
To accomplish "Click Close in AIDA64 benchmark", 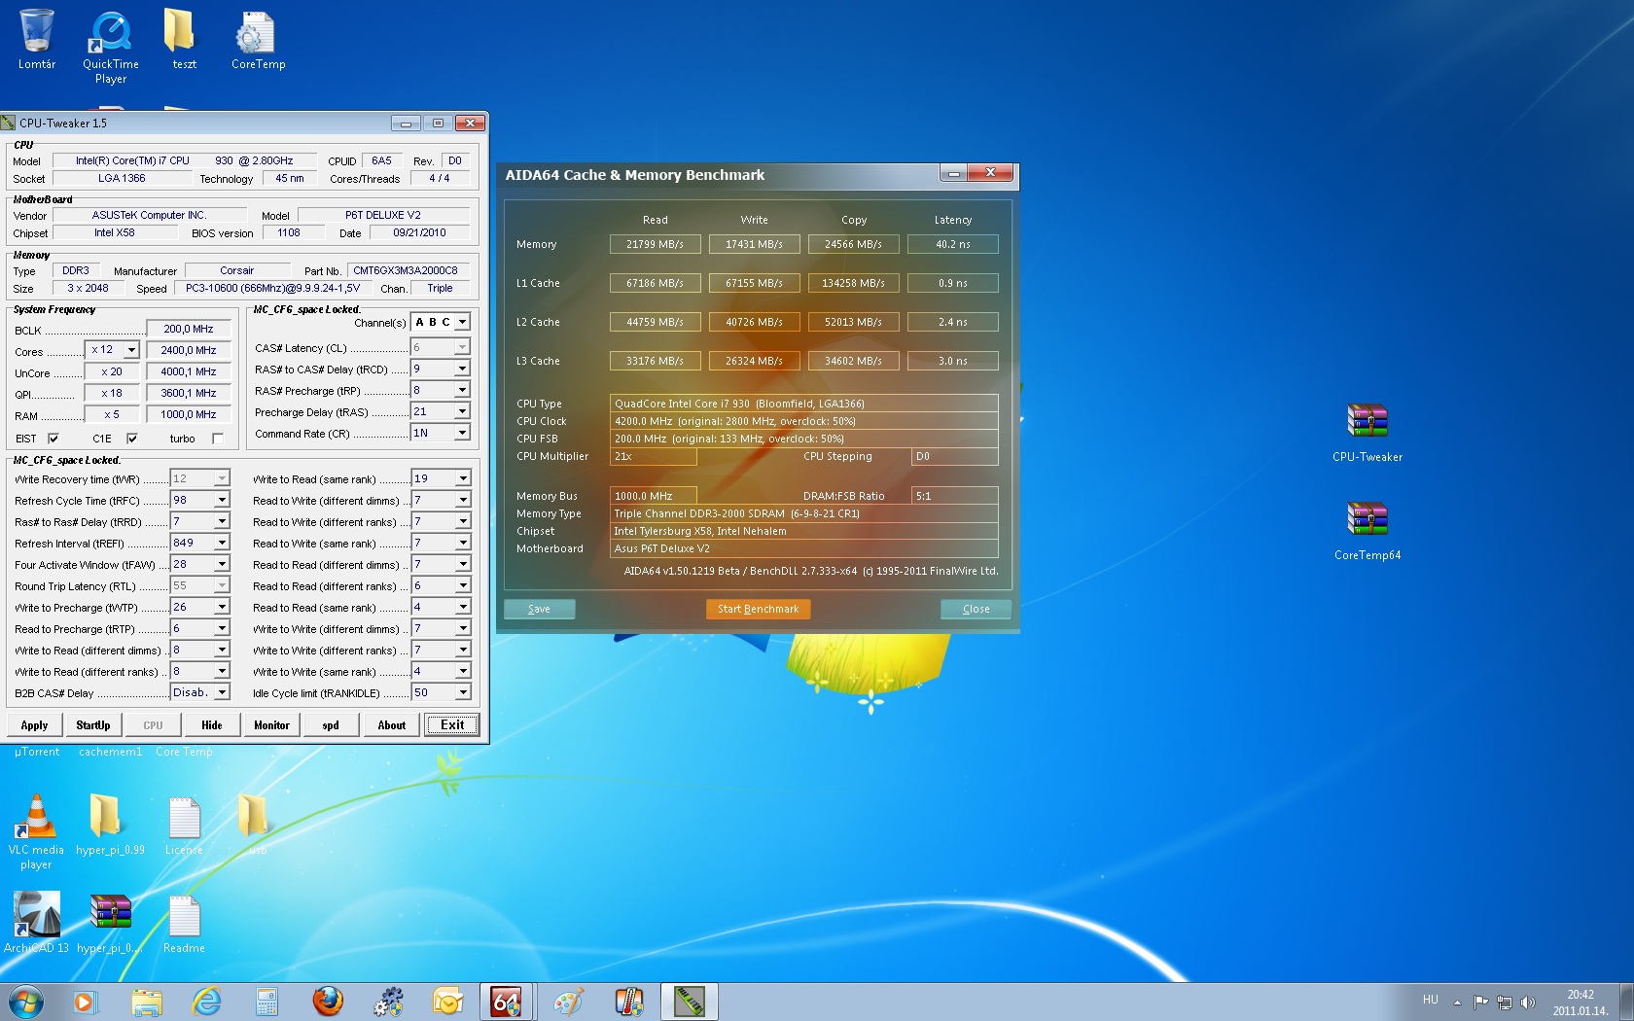I will [976, 610].
